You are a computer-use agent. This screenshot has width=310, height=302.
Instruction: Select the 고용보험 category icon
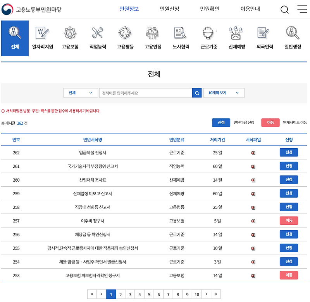coord(71,38)
